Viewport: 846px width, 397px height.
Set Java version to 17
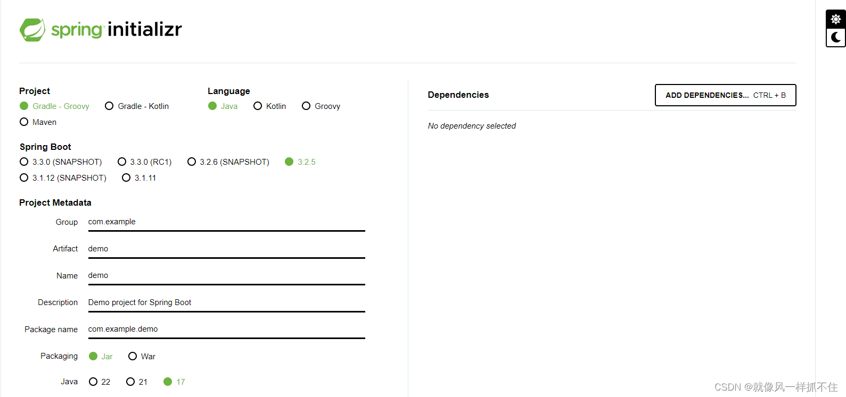(174, 382)
